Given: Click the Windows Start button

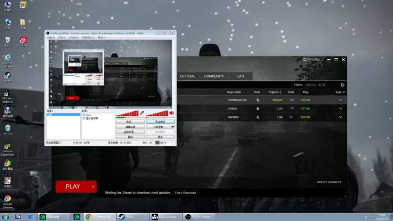Looking at the screenshot, I should (5, 217).
